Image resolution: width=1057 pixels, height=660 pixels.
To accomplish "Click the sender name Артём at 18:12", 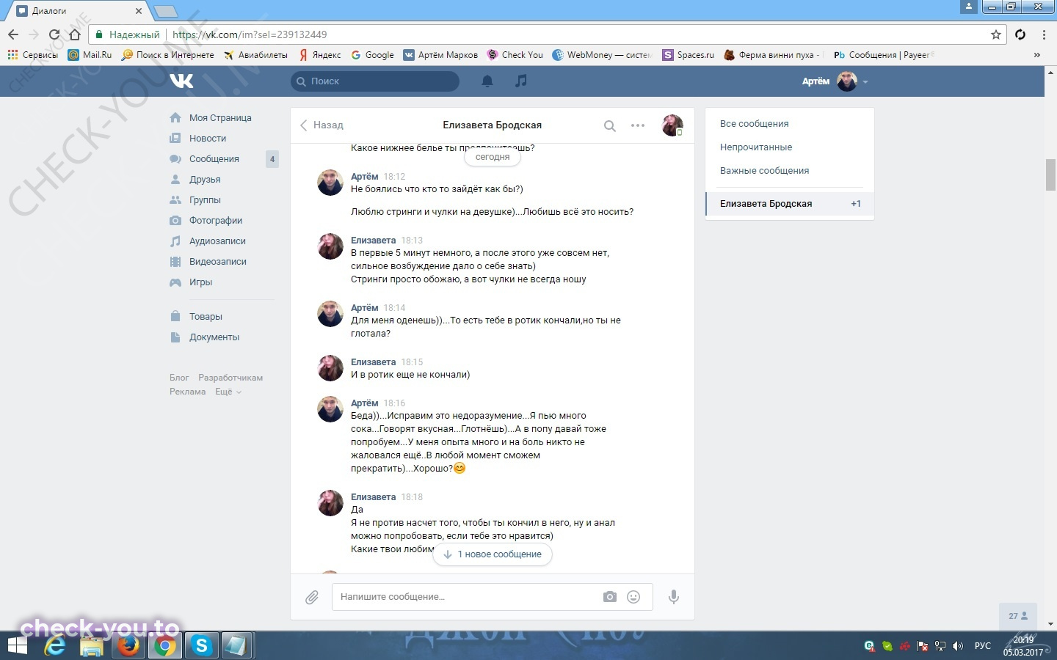I will click(364, 177).
